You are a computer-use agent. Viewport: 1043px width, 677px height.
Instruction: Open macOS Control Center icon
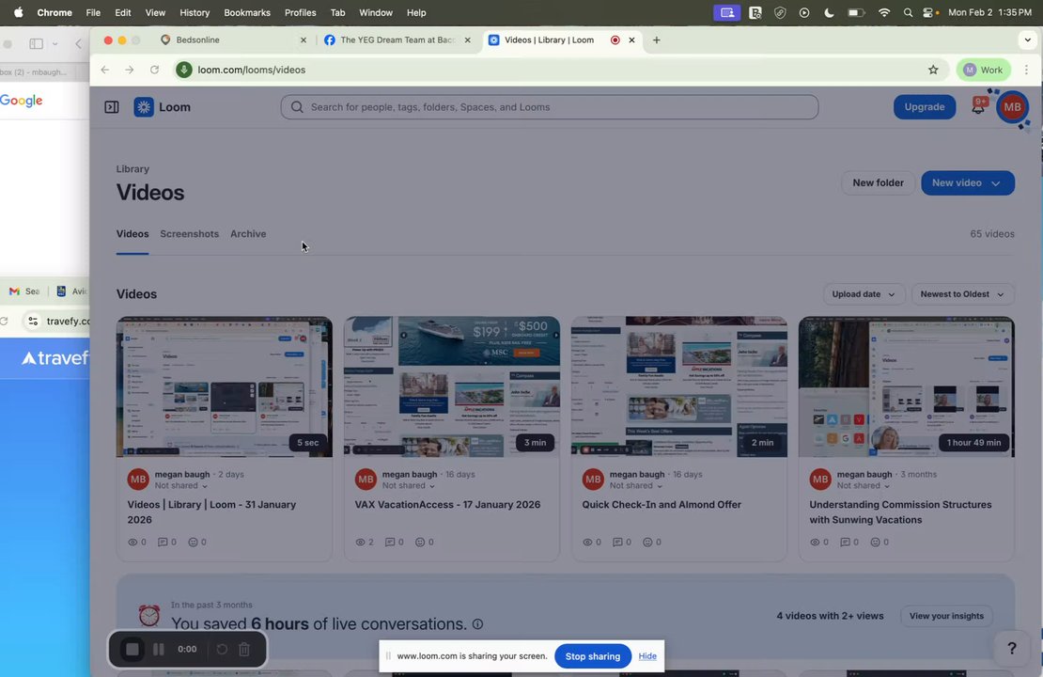click(x=930, y=12)
